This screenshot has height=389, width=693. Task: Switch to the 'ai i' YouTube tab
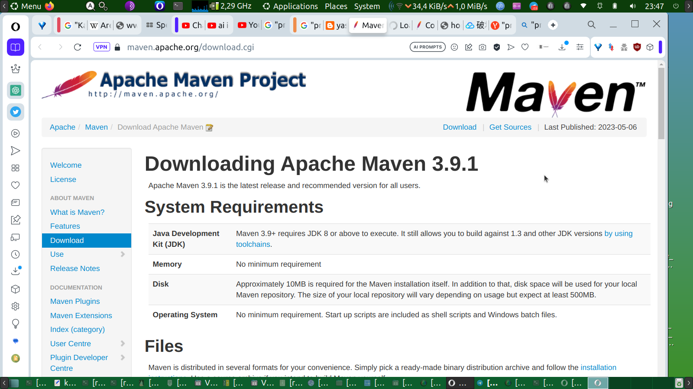218,25
